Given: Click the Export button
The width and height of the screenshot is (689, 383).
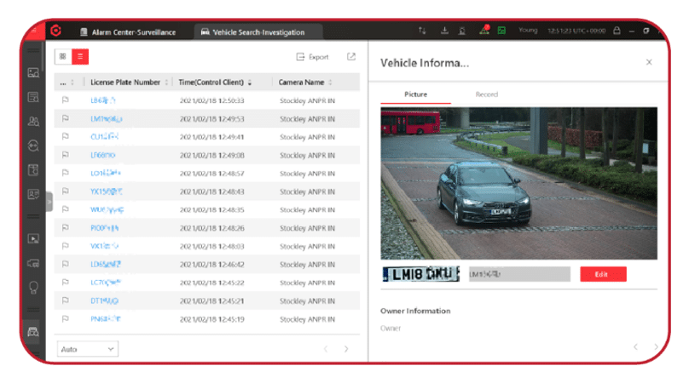Looking at the screenshot, I should click(x=312, y=57).
